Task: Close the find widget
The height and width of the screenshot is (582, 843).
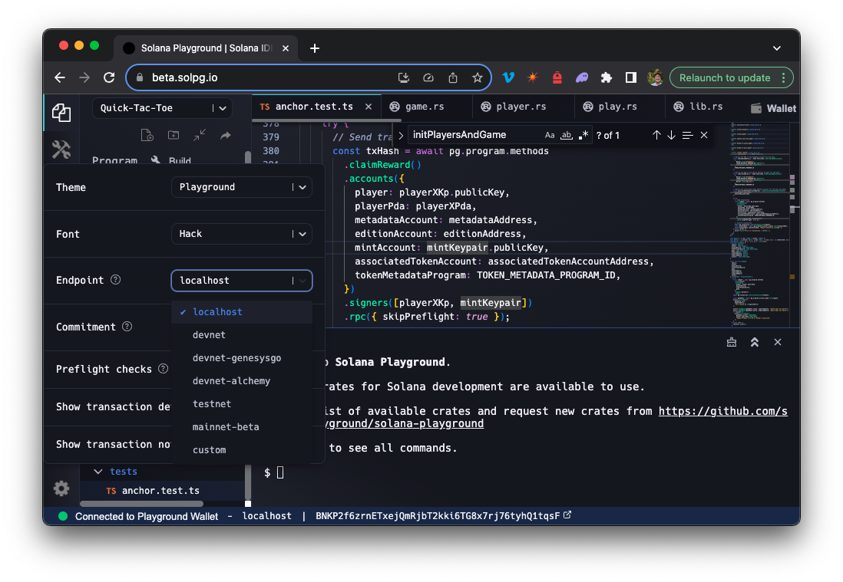Action: tap(704, 135)
